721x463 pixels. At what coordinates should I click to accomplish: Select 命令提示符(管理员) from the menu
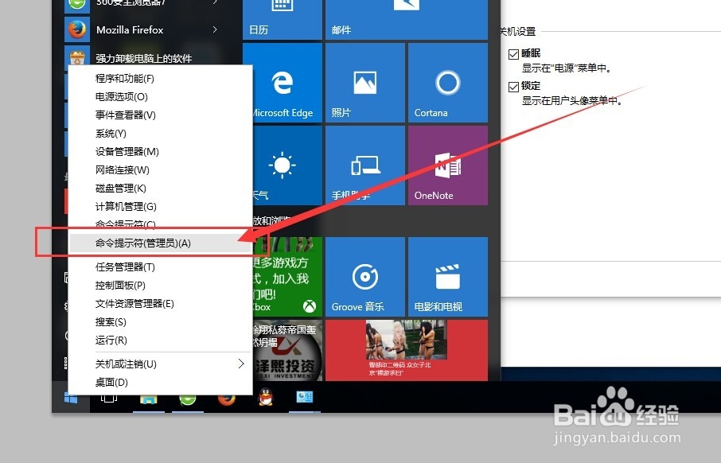[x=143, y=242]
